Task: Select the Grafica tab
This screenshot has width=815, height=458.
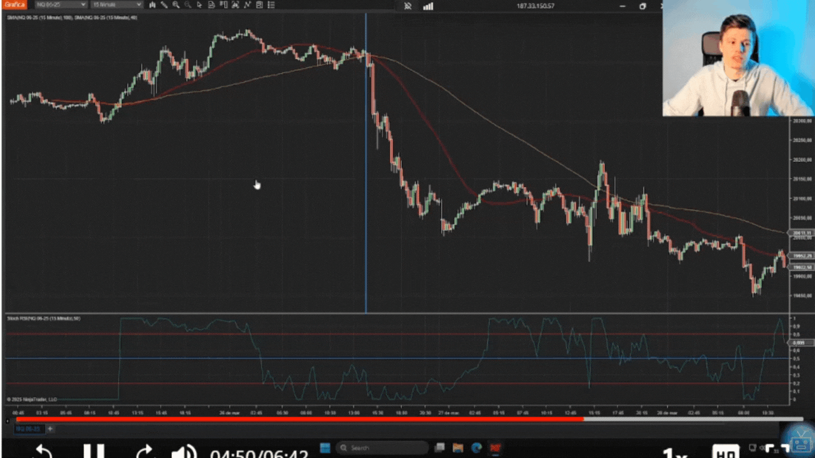Action: [15, 5]
